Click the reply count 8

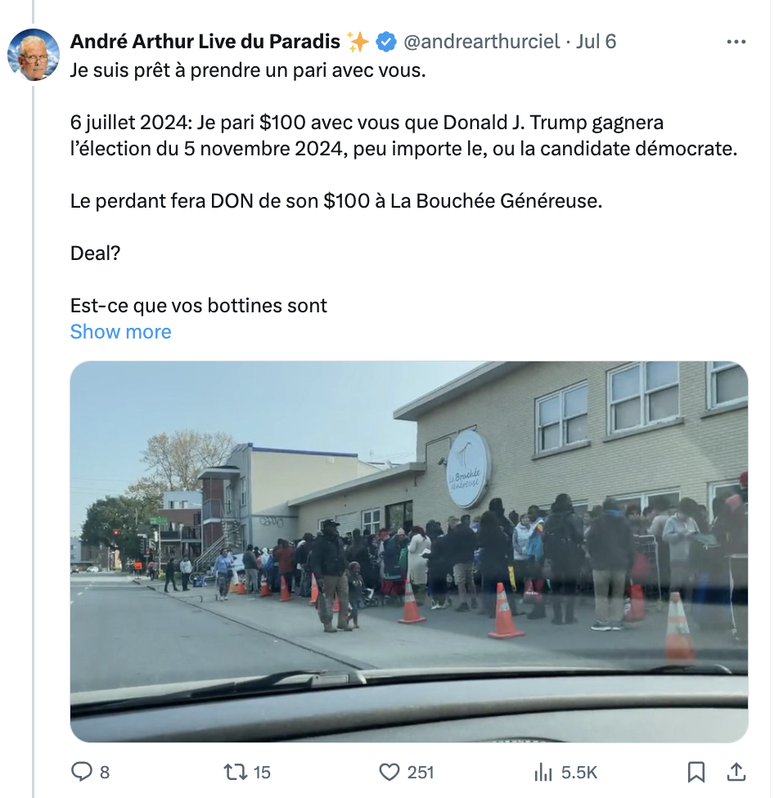[x=105, y=773]
